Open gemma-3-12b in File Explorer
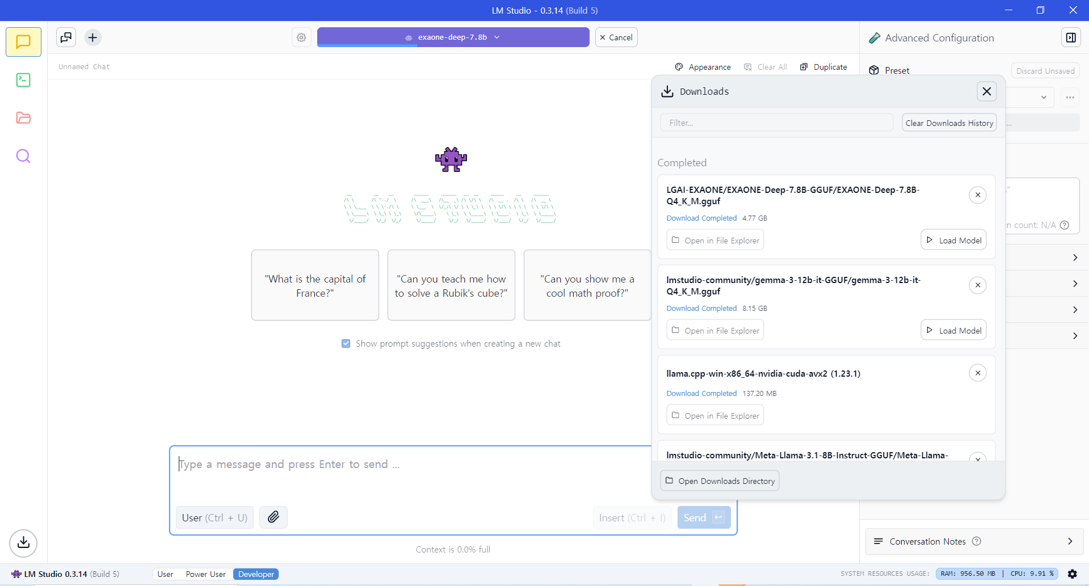 pyautogui.click(x=715, y=330)
